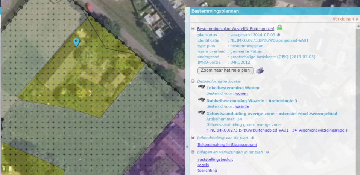Click info icon next to bekendmaking van dit plan

coord(252,138)
